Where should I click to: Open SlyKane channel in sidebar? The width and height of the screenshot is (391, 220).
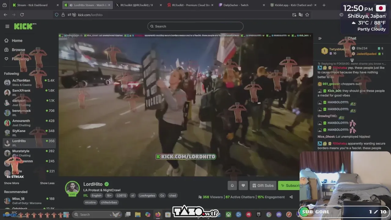pyautogui.click(x=29, y=133)
